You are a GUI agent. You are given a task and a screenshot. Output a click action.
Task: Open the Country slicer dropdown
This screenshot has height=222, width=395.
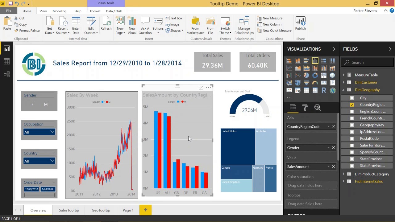click(x=39, y=161)
